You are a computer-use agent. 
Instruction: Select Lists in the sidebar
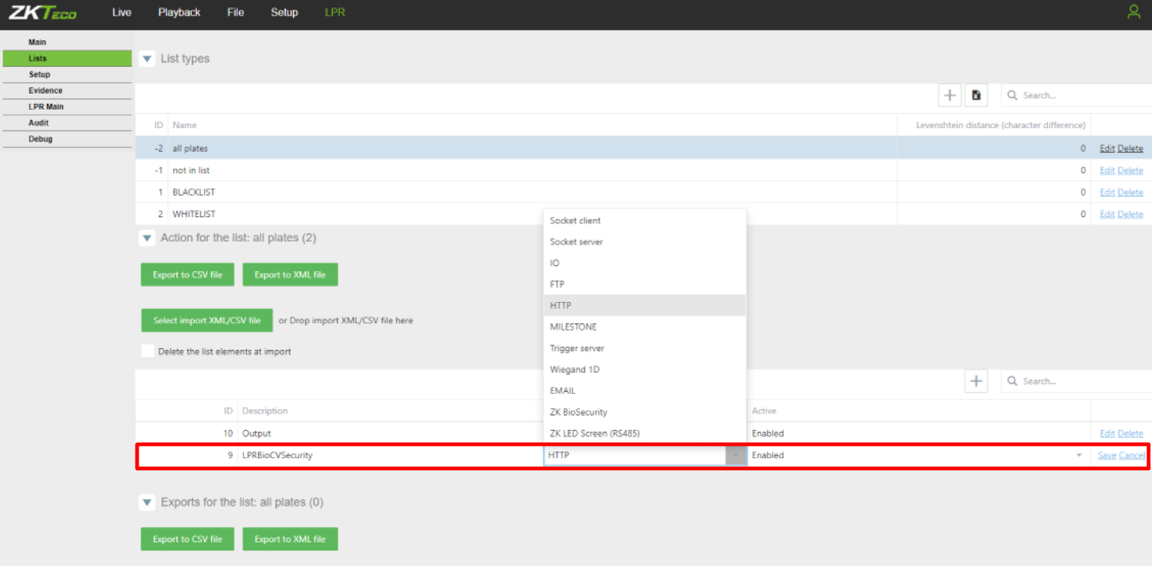pos(67,58)
